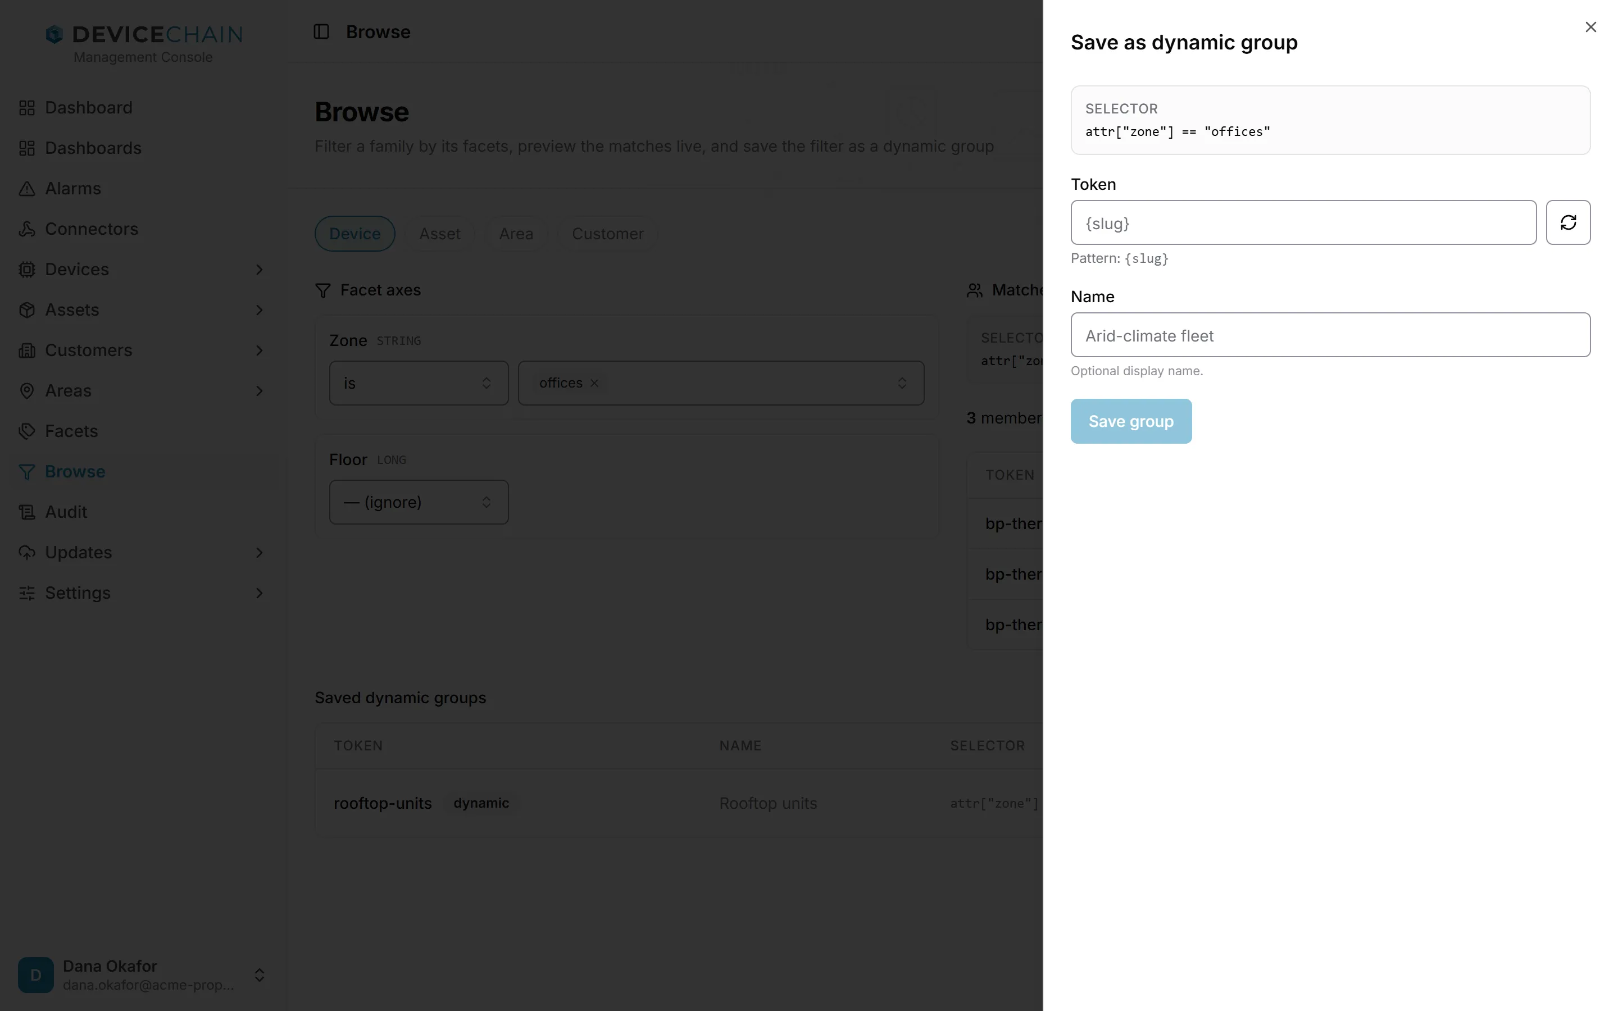
Task: Open the Zone operator 'is' dropdown
Action: [419, 383]
